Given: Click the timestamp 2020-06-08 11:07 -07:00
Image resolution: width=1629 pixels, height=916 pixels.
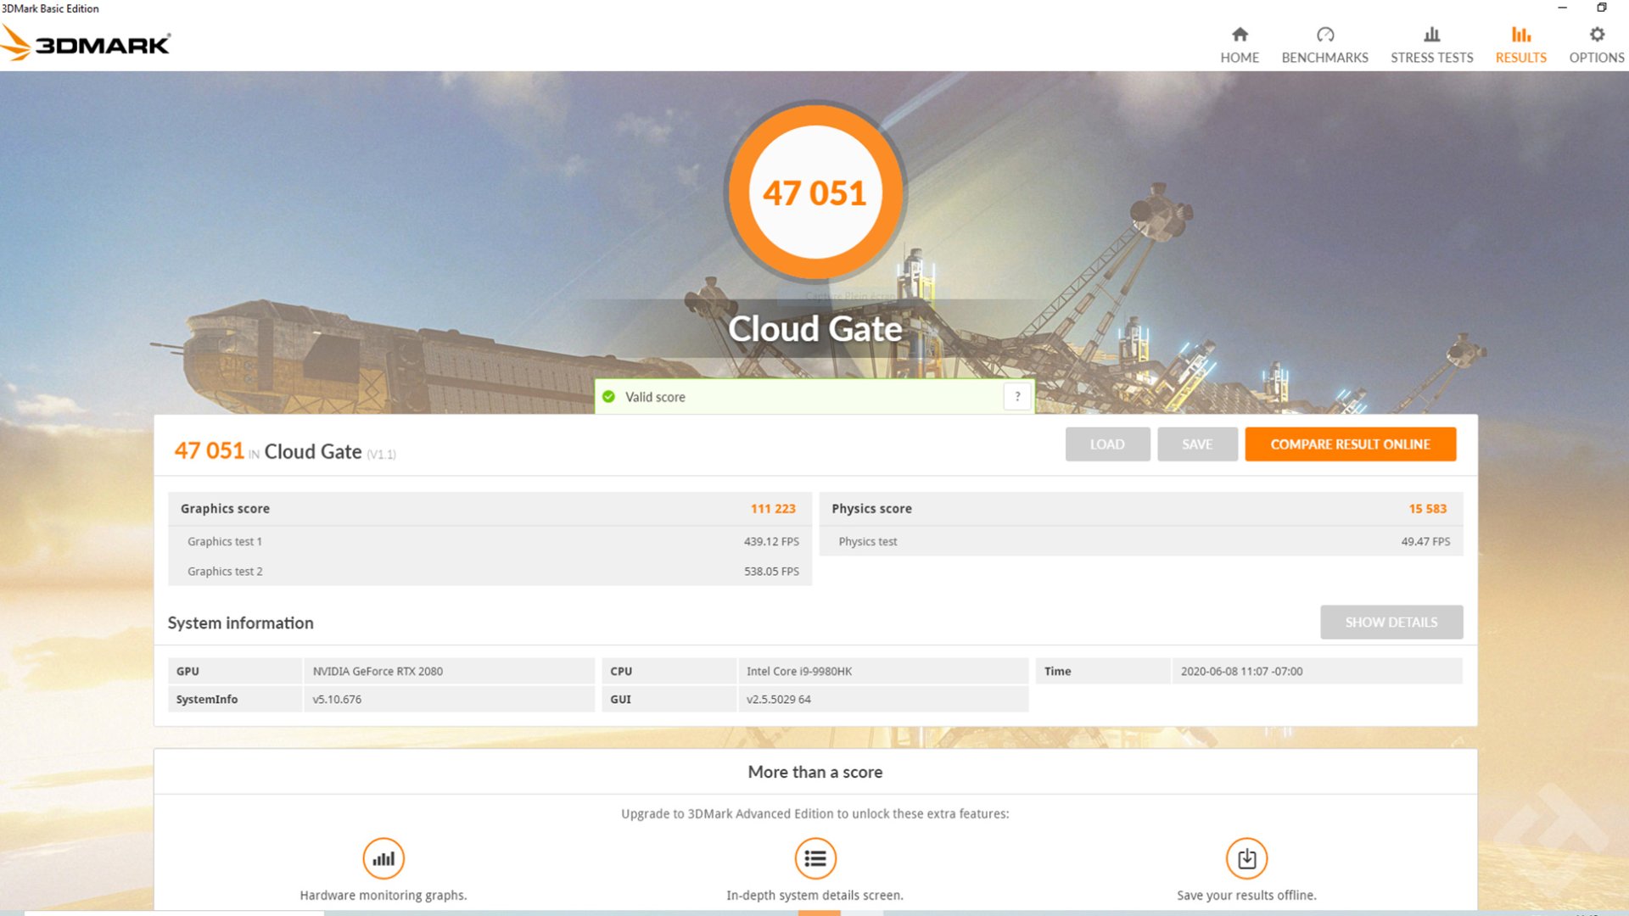Looking at the screenshot, I should [x=1241, y=671].
